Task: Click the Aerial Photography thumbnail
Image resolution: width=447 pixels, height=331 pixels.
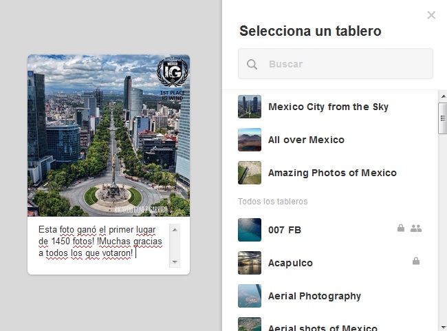Action: pos(250,296)
